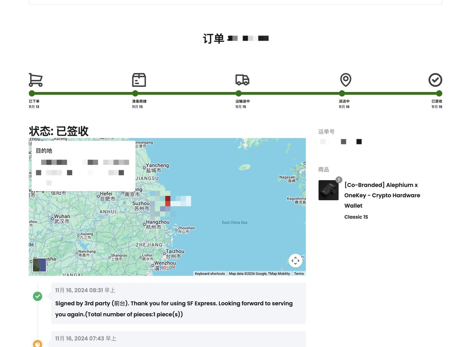
Task: Click the location pin out-for-delivery icon
Action: click(346, 80)
